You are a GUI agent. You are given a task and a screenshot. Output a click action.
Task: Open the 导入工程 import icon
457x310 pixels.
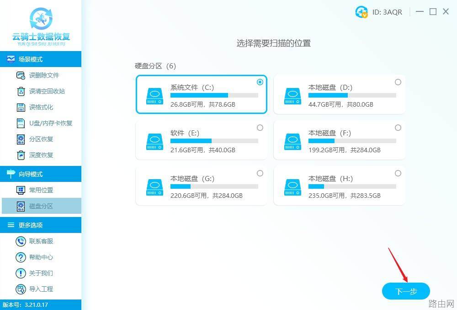(21, 289)
